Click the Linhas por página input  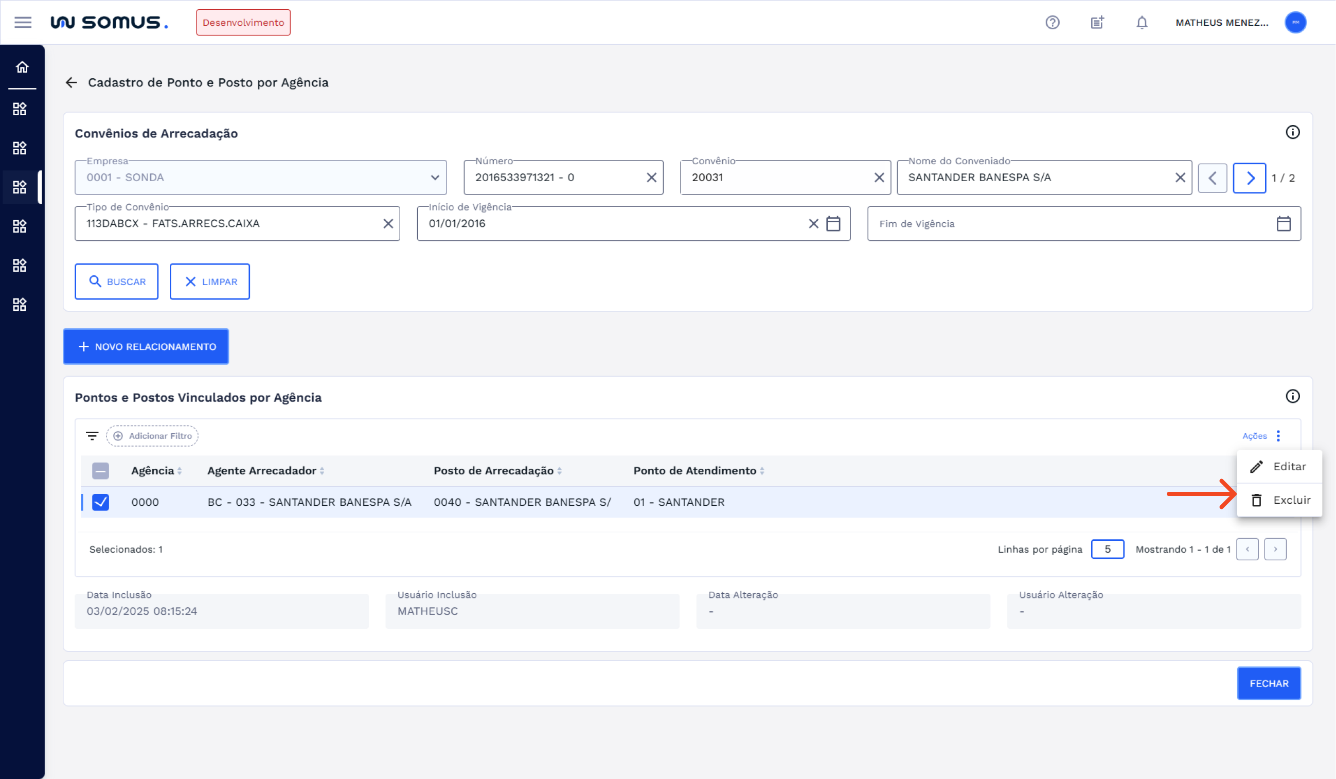pos(1107,550)
